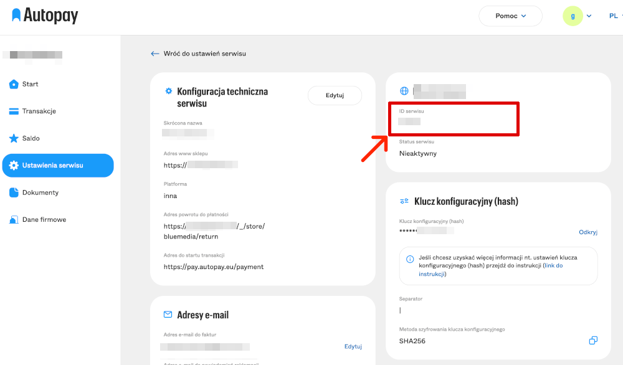Click Edytuj next to invoice e-mail
623x365 pixels.
[x=353, y=346]
